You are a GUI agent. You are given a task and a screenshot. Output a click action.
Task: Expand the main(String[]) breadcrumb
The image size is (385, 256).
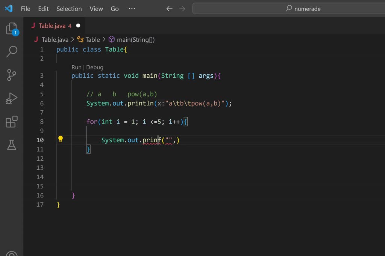point(135,39)
